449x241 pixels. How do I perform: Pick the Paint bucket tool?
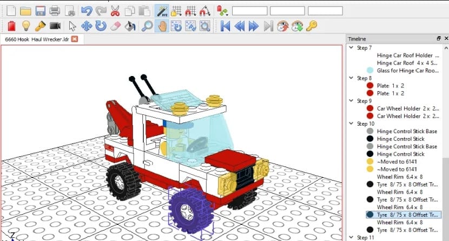click(x=129, y=26)
